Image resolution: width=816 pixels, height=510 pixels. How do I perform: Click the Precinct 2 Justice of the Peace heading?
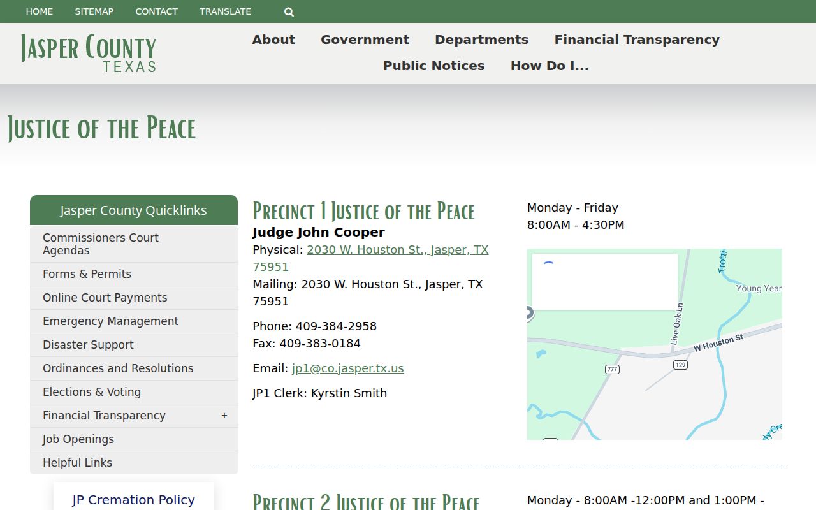pos(366,502)
